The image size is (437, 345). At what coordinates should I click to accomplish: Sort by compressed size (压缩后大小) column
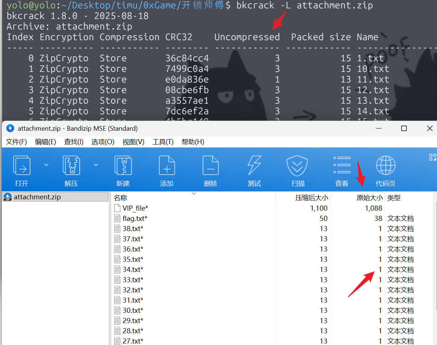coord(311,198)
